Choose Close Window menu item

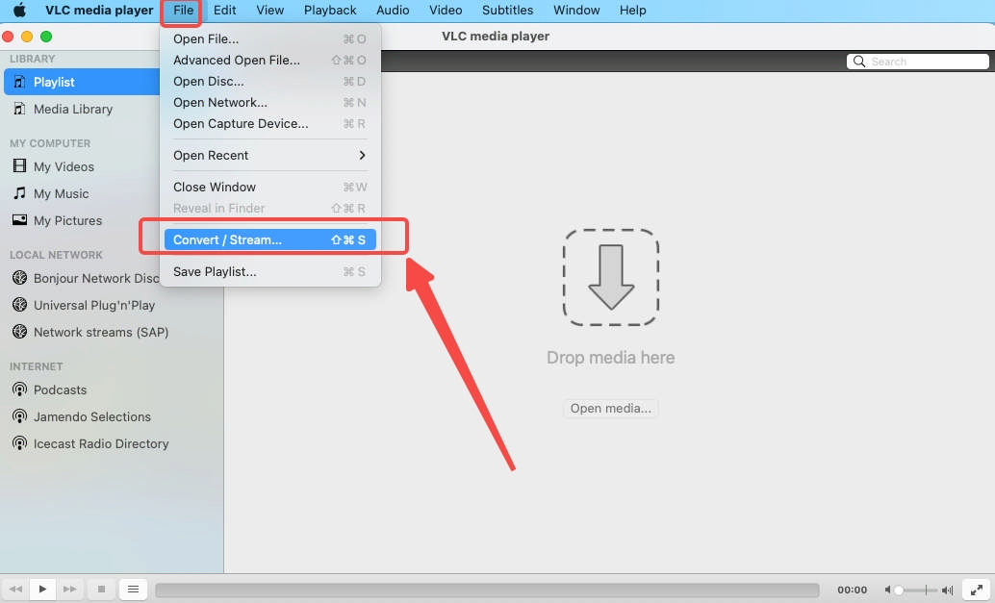pyautogui.click(x=270, y=187)
